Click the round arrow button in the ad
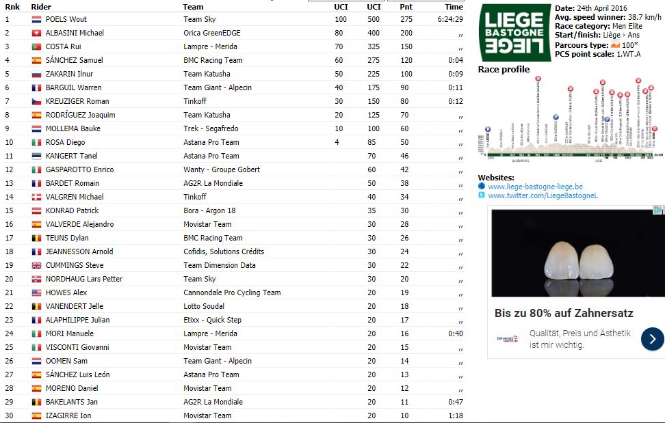 click(652, 339)
